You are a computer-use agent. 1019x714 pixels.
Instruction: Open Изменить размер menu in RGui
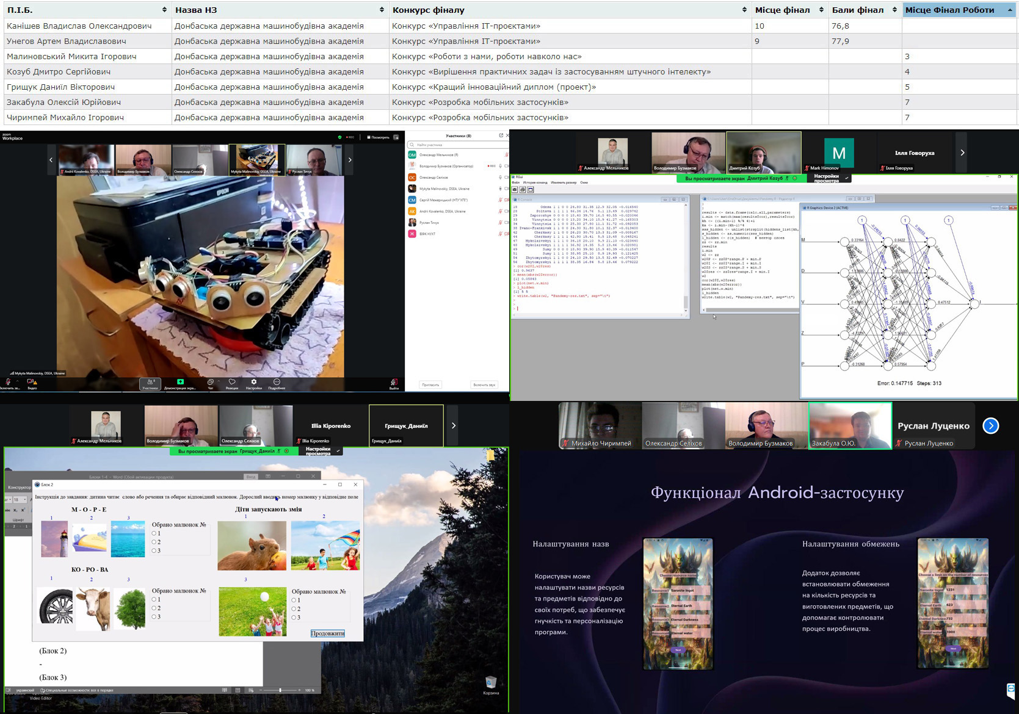[564, 182]
